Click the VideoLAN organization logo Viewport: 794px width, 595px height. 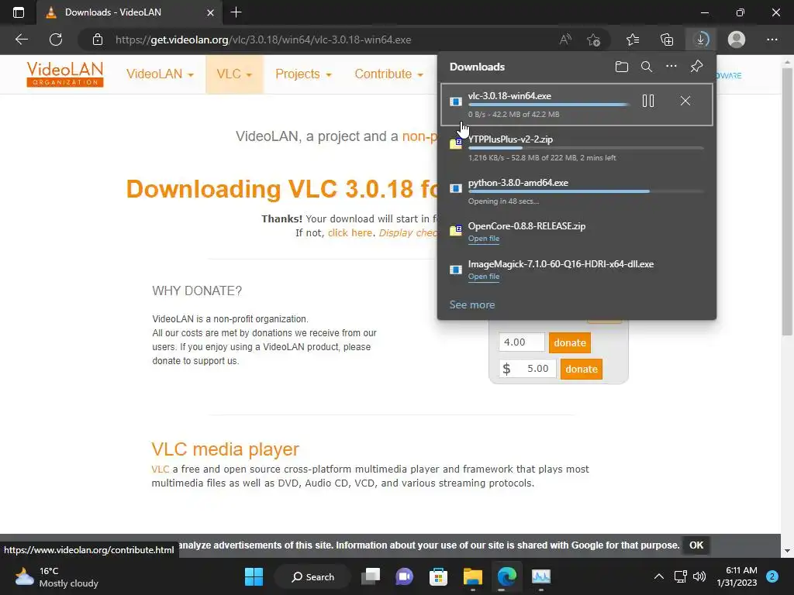[x=65, y=74]
